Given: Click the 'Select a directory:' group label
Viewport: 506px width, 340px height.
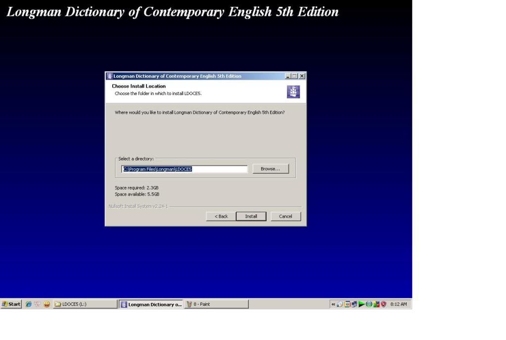Looking at the screenshot, I should (x=136, y=159).
